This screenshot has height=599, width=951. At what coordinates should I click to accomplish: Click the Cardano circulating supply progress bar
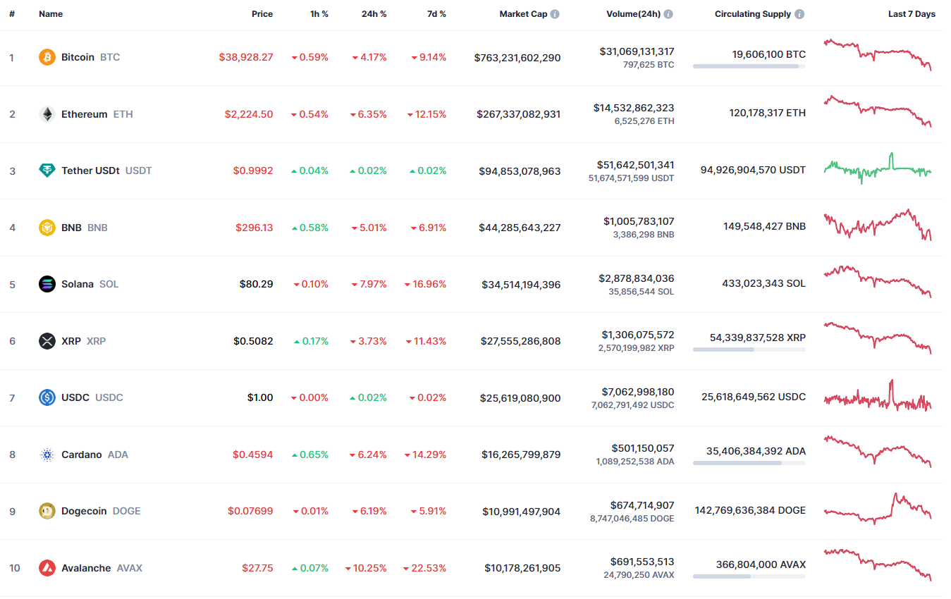pos(749,463)
